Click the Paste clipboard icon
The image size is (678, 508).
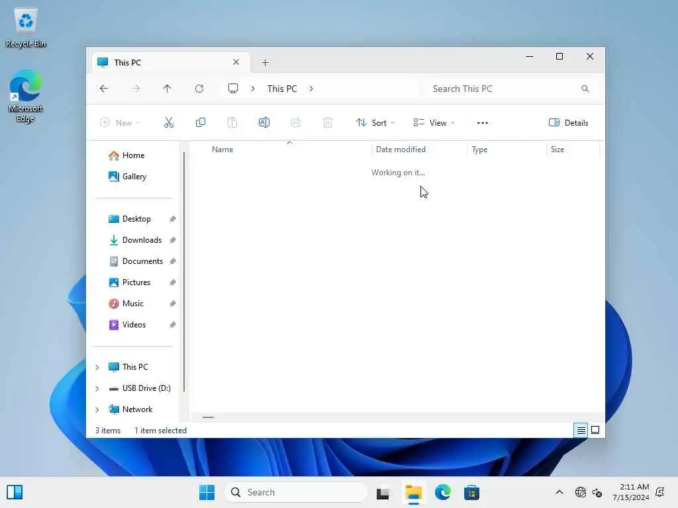coord(232,122)
